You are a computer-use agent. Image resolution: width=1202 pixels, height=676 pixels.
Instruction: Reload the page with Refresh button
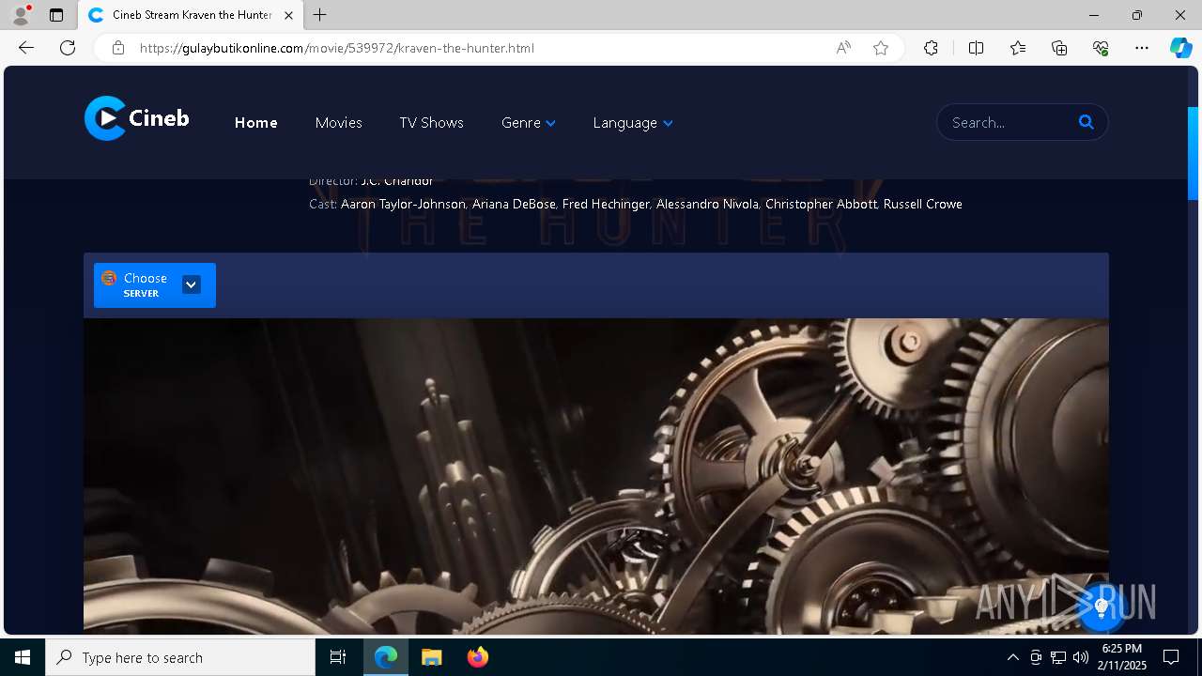click(x=68, y=48)
